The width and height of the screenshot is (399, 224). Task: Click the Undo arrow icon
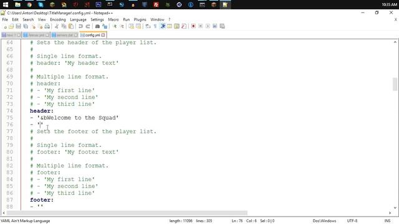[x=80, y=26]
